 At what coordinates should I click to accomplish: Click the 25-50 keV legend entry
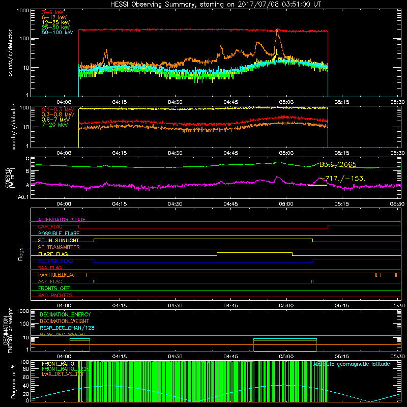56,27
